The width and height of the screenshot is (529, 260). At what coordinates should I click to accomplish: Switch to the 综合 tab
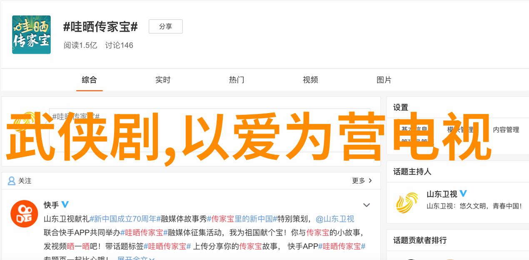(x=89, y=80)
